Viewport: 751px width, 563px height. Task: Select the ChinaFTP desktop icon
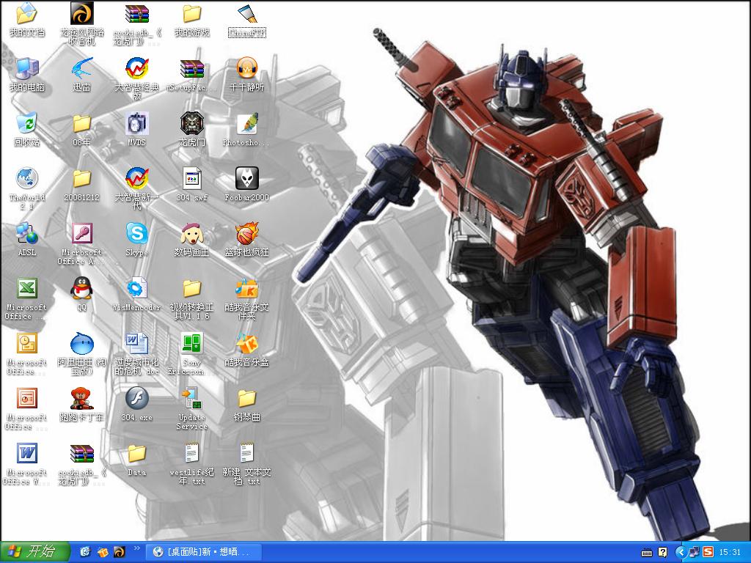(247, 14)
